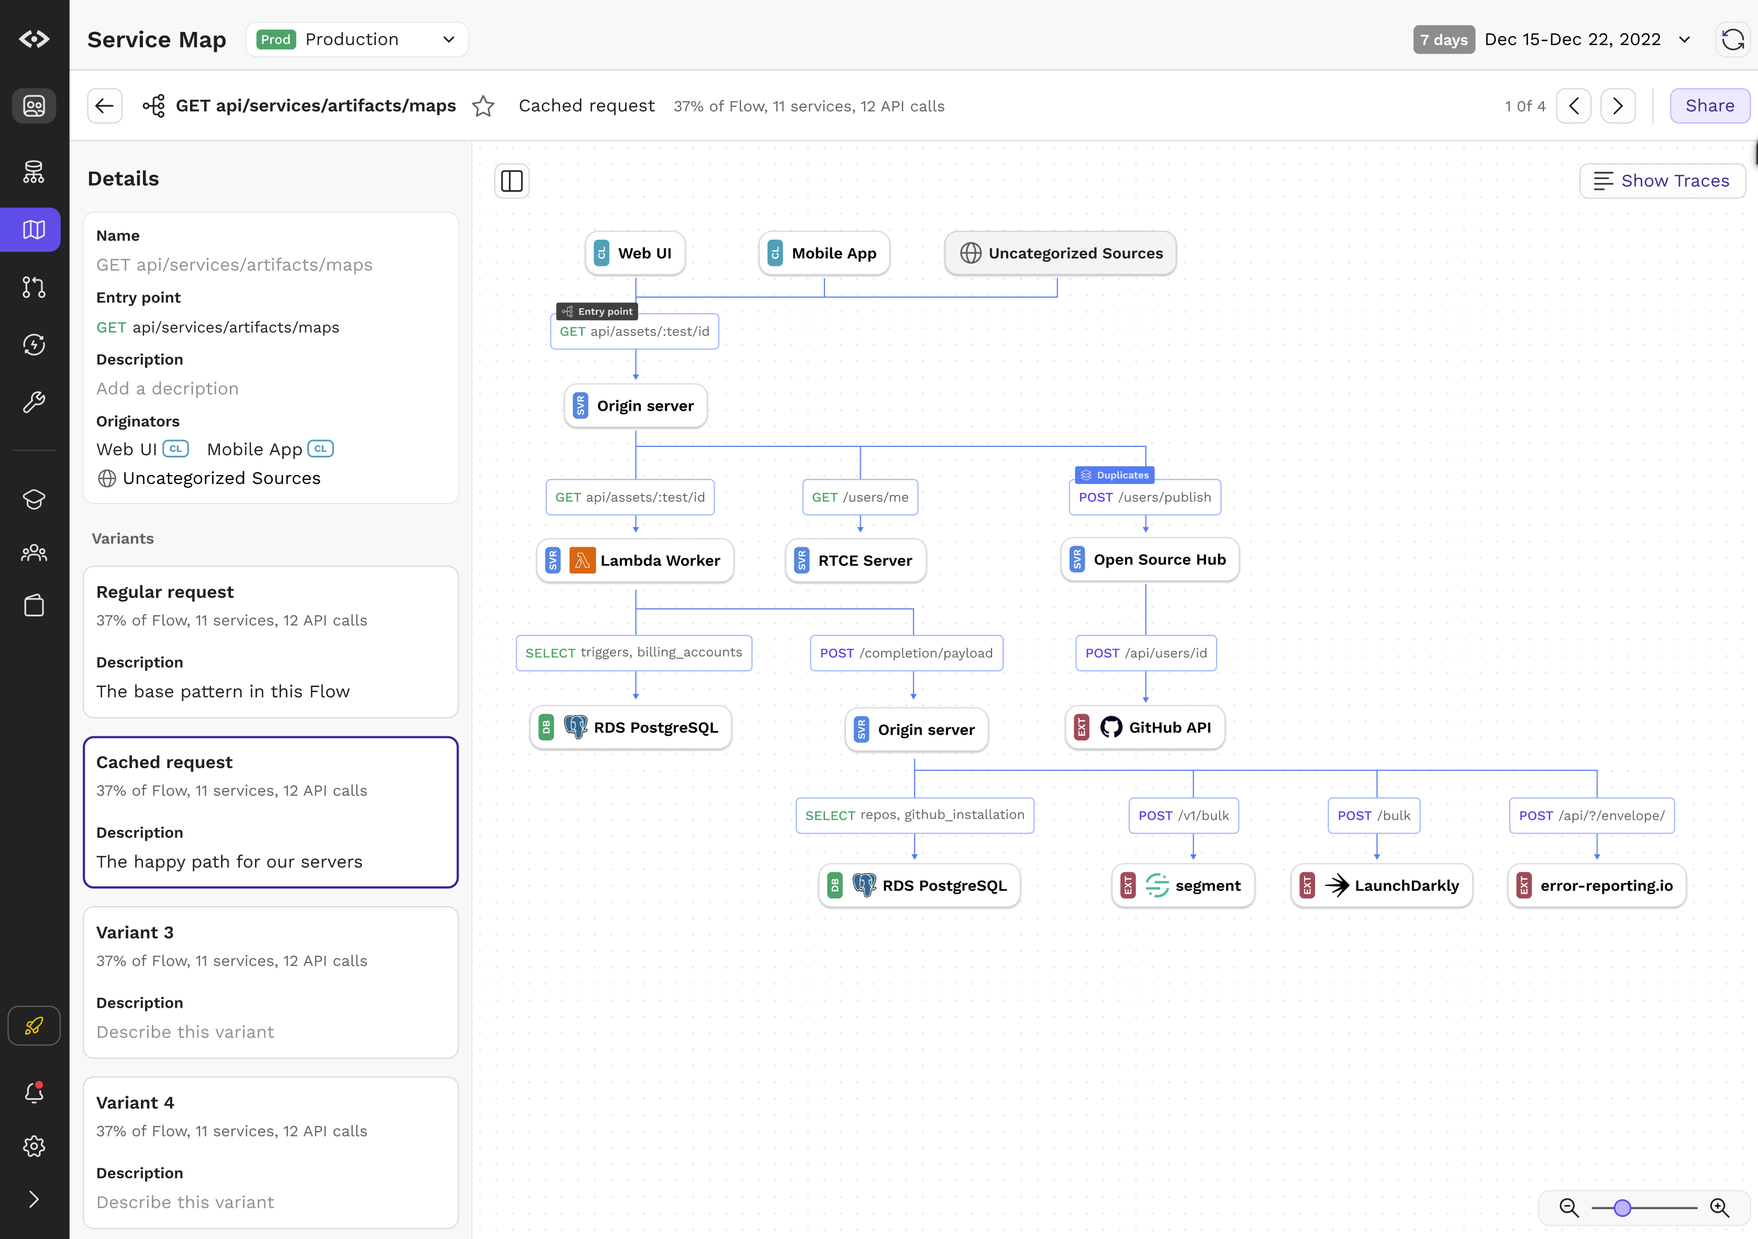1758x1239 pixels.
Task: Star the GET api/services/artifacts/maps flow
Action: [483, 106]
